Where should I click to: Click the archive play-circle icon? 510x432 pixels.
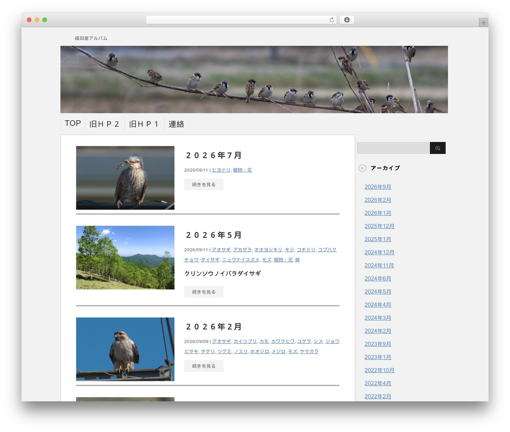362,168
